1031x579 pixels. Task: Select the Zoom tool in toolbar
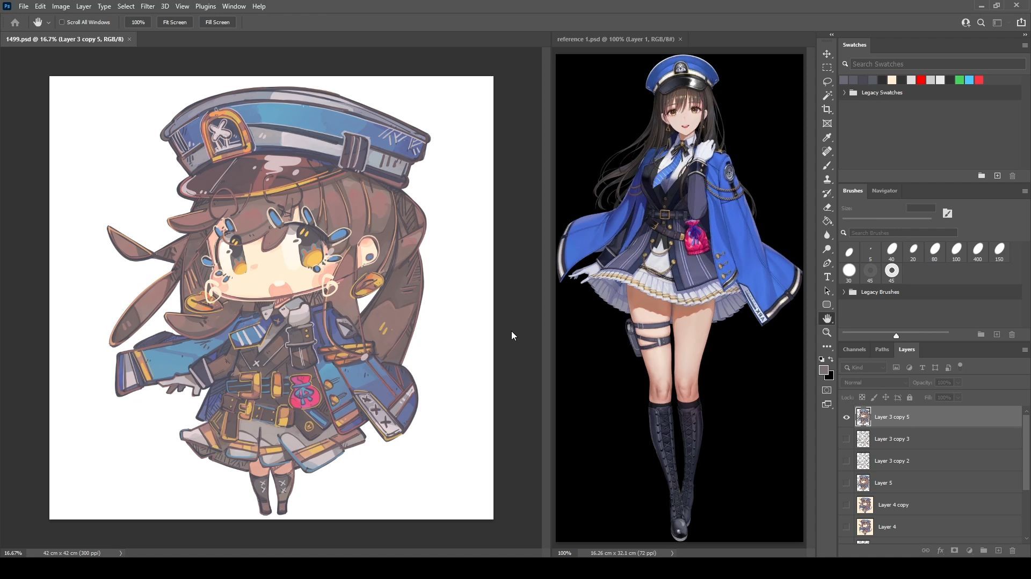pyautogui.click(x=827, y=332)
